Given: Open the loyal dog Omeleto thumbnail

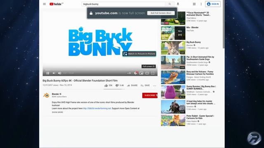Looking at the screenshot, I should pos(173,107).
